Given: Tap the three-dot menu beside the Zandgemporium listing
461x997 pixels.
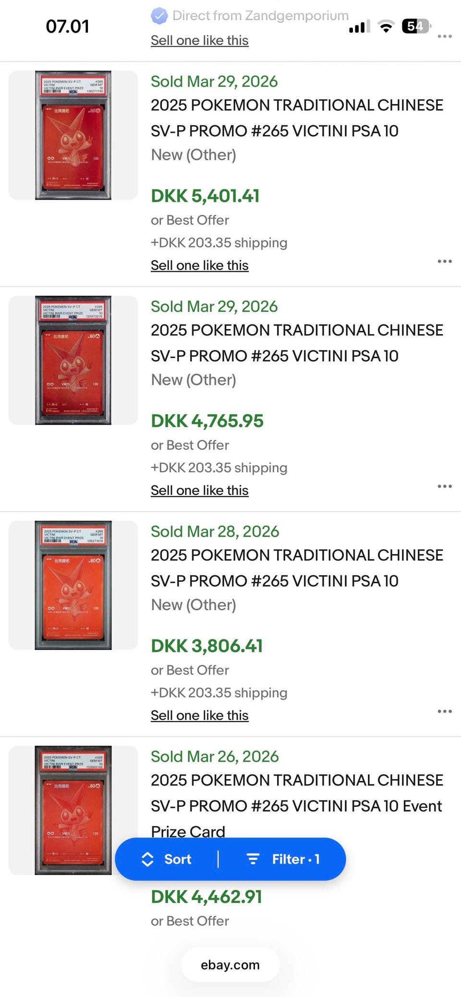Looking at the screenshot, I should [x=445, y=36].
